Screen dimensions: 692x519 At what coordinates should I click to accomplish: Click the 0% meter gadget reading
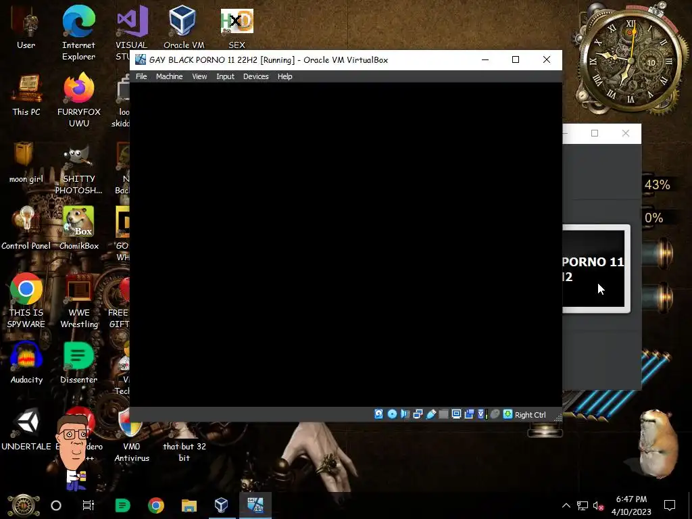654,218
